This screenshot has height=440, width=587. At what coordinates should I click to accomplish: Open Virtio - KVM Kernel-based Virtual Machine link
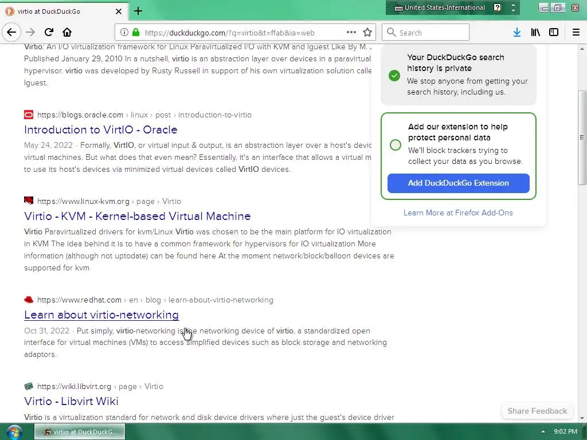[x=138, y=216]
